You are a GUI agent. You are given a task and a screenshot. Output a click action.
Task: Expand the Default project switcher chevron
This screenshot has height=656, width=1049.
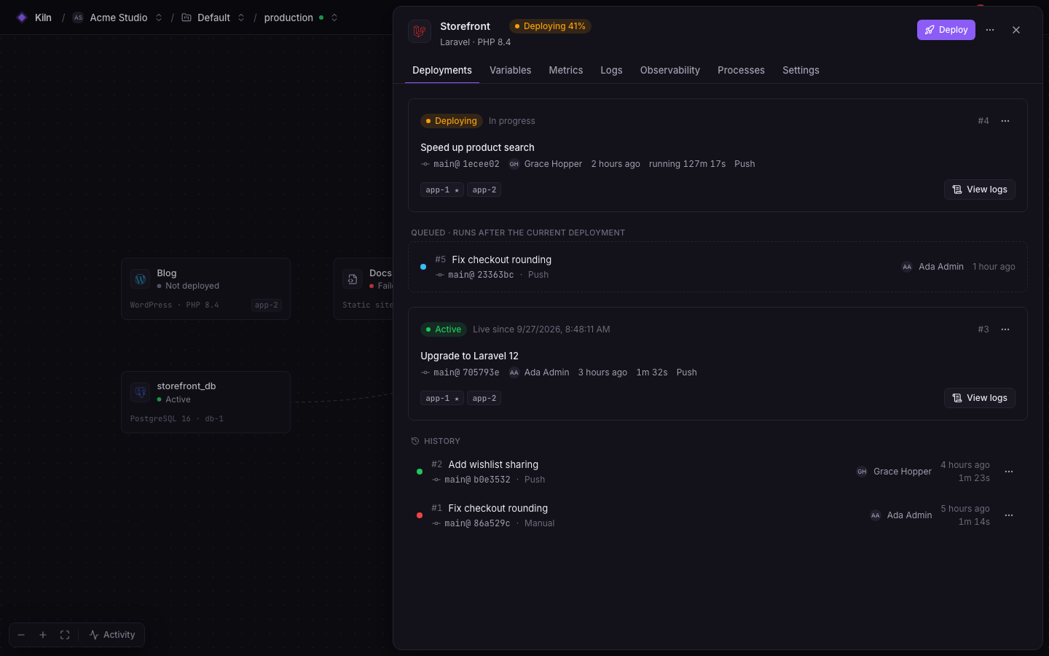coord(241,17)
